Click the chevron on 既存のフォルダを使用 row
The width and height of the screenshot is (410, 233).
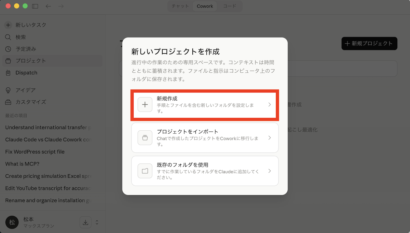(269, 171)
